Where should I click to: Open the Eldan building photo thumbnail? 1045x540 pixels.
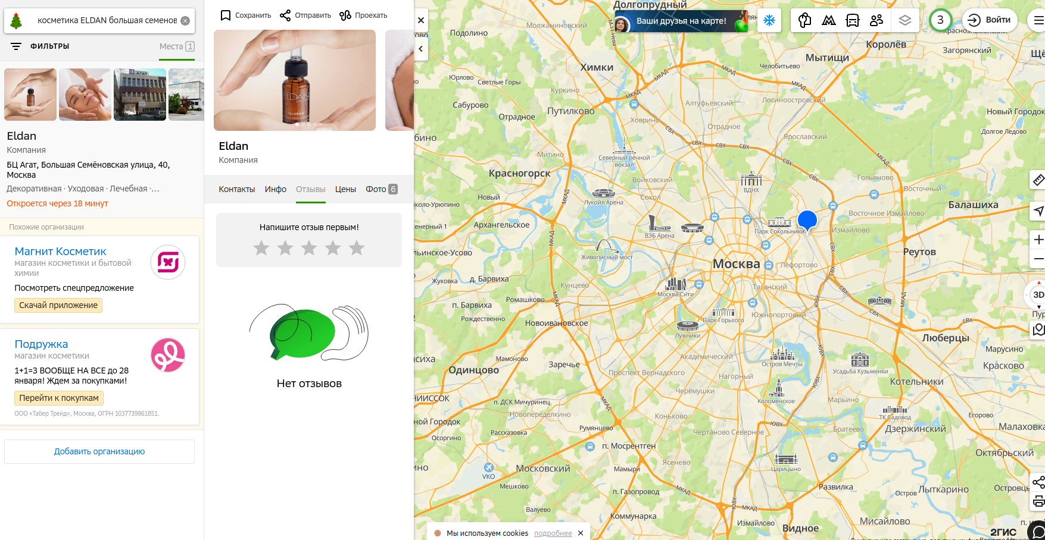(140, 95)
